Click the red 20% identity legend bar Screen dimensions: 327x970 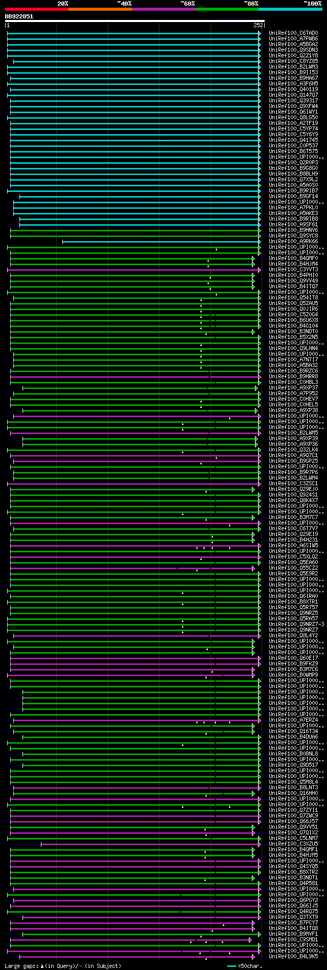click(36, 9)
